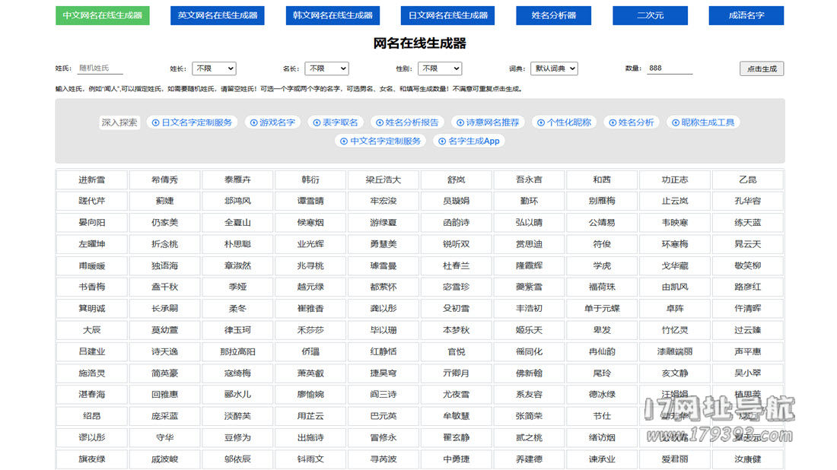Expand the 词典 默认词典 dropdown
Viewport: 837px width, 470px height.
[554, 68]
